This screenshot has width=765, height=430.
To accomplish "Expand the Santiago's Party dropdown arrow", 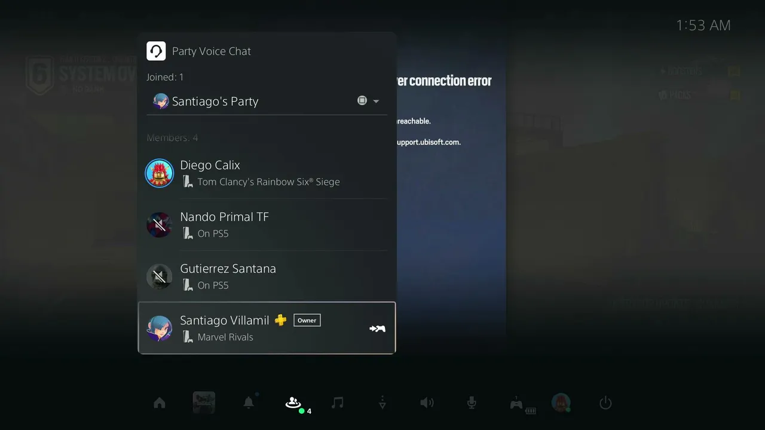I will tap(376, 101).
